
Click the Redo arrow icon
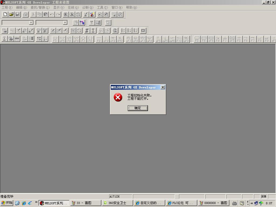pos(58,15)
